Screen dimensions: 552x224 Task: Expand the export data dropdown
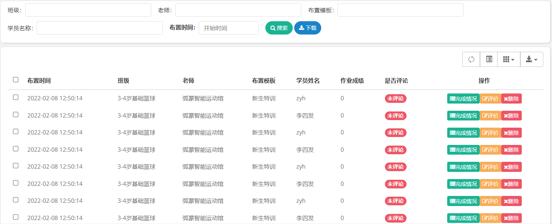531,59
